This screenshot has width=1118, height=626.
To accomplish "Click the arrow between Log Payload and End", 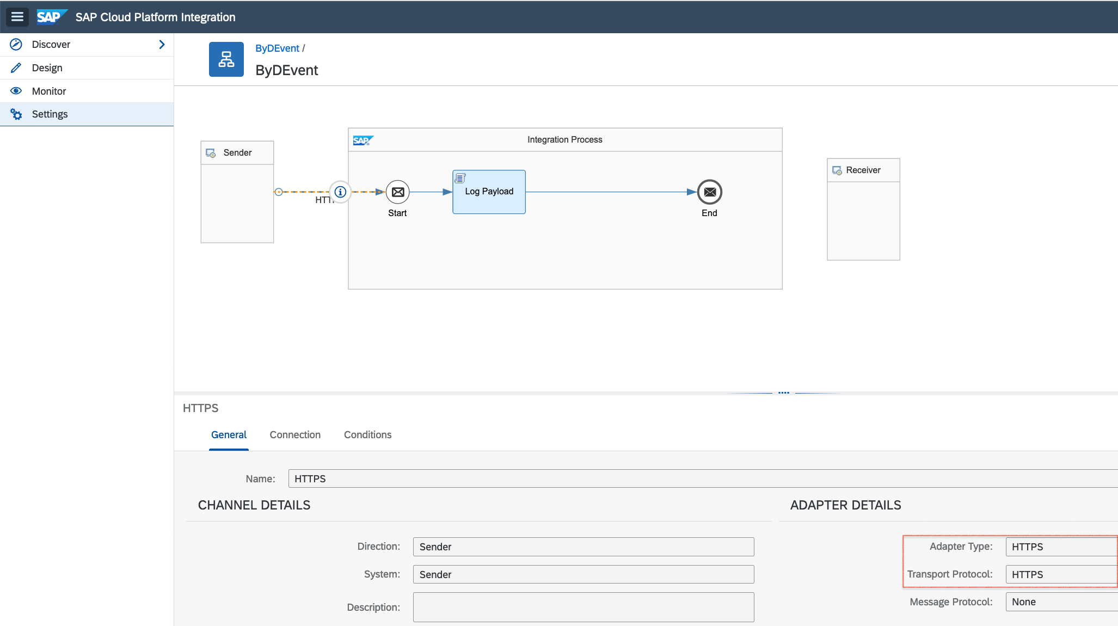I will pyautogui.click(x=611, y=192).
